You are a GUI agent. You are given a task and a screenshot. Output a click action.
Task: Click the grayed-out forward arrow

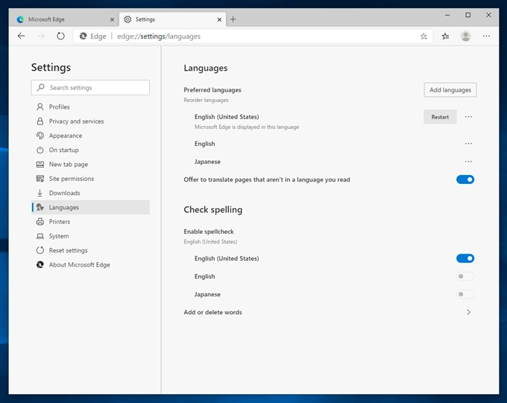coord(41,36)
